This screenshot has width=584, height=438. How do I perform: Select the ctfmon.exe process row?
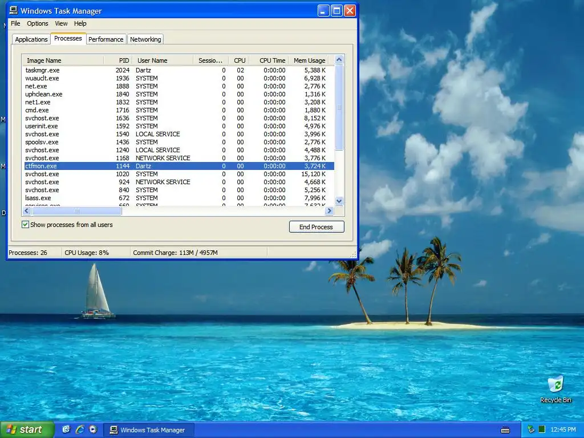[179, 166]
